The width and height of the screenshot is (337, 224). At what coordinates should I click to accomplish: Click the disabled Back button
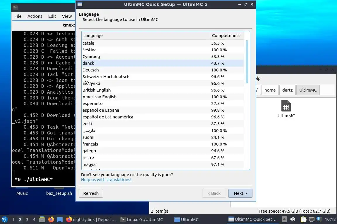point(214,193)
